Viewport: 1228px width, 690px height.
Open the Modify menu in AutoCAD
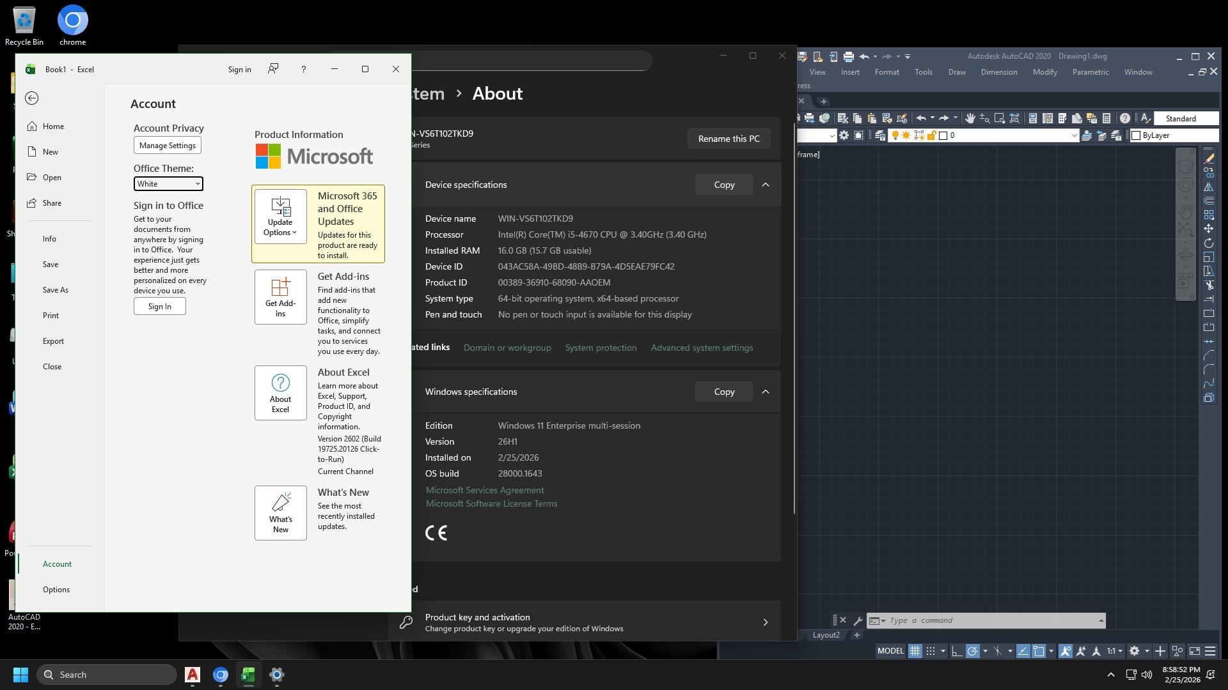[1044, 72]
